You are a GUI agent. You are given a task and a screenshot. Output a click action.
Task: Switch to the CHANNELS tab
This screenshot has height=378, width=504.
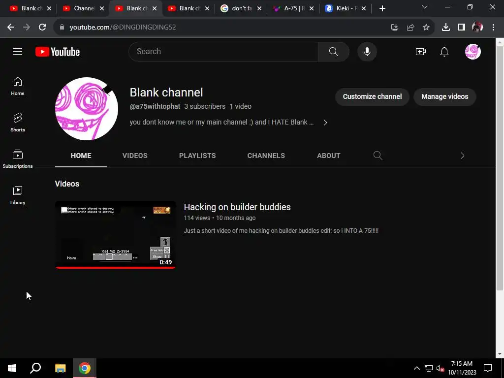click(266, 156)
